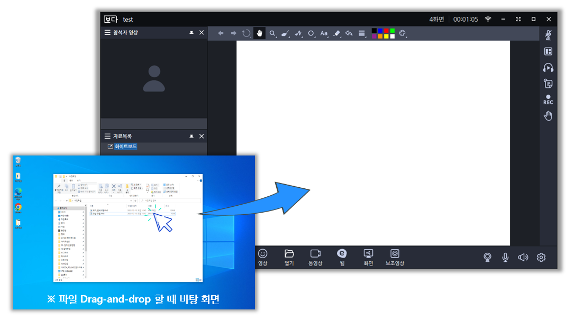Click the raise hand icon in sidebar
574x320 pixels.
coord(548,116)
